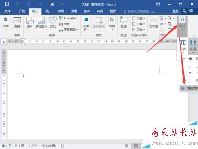Viewport: 198px width, 149px height.
Task: Click the hanging indent marker on ruler
Action: coord(23,43)
